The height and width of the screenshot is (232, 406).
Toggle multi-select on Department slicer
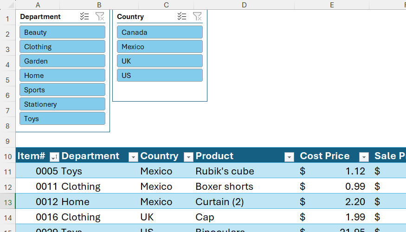84,16
